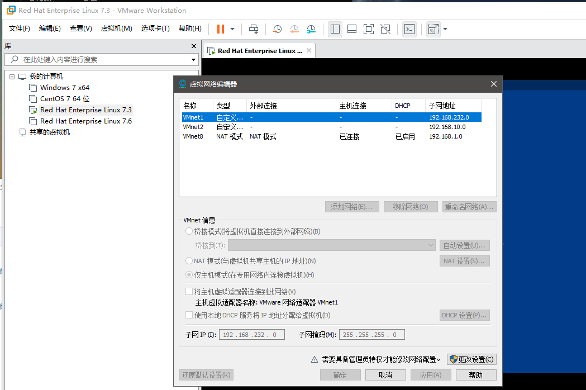586x390 pixels.
Task: Toggle library sidebar view icon
Action: 335,29
